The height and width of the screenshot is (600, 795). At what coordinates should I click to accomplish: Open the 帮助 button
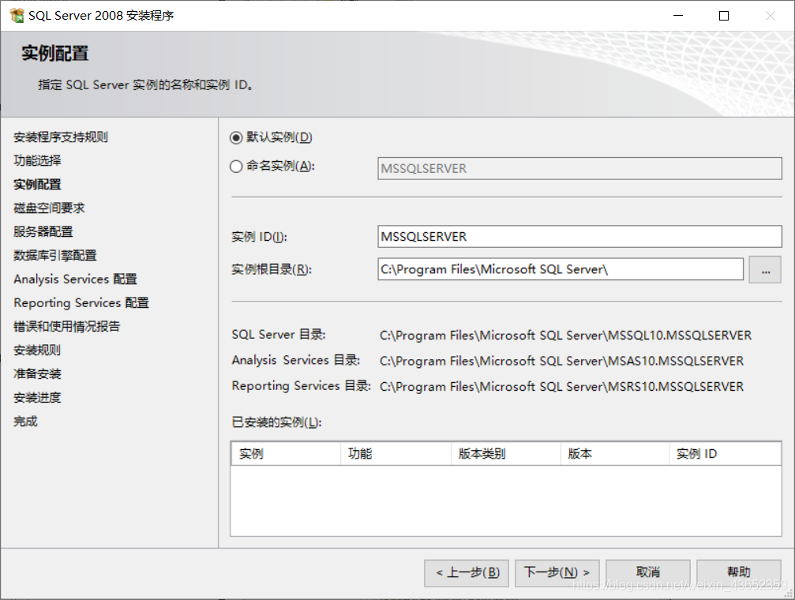(x=739, y=573)
